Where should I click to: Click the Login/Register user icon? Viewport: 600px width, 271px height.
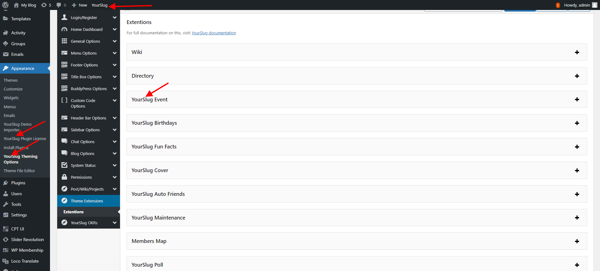(x=64, y=17)
